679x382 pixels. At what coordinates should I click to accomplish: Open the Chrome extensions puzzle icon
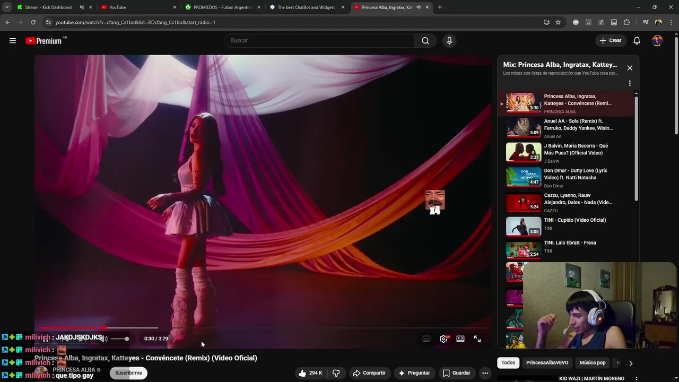(x=626, y=22)
